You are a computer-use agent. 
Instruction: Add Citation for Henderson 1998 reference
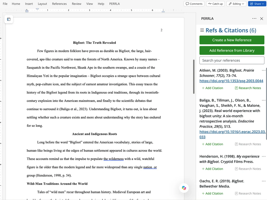click(212, 169)
